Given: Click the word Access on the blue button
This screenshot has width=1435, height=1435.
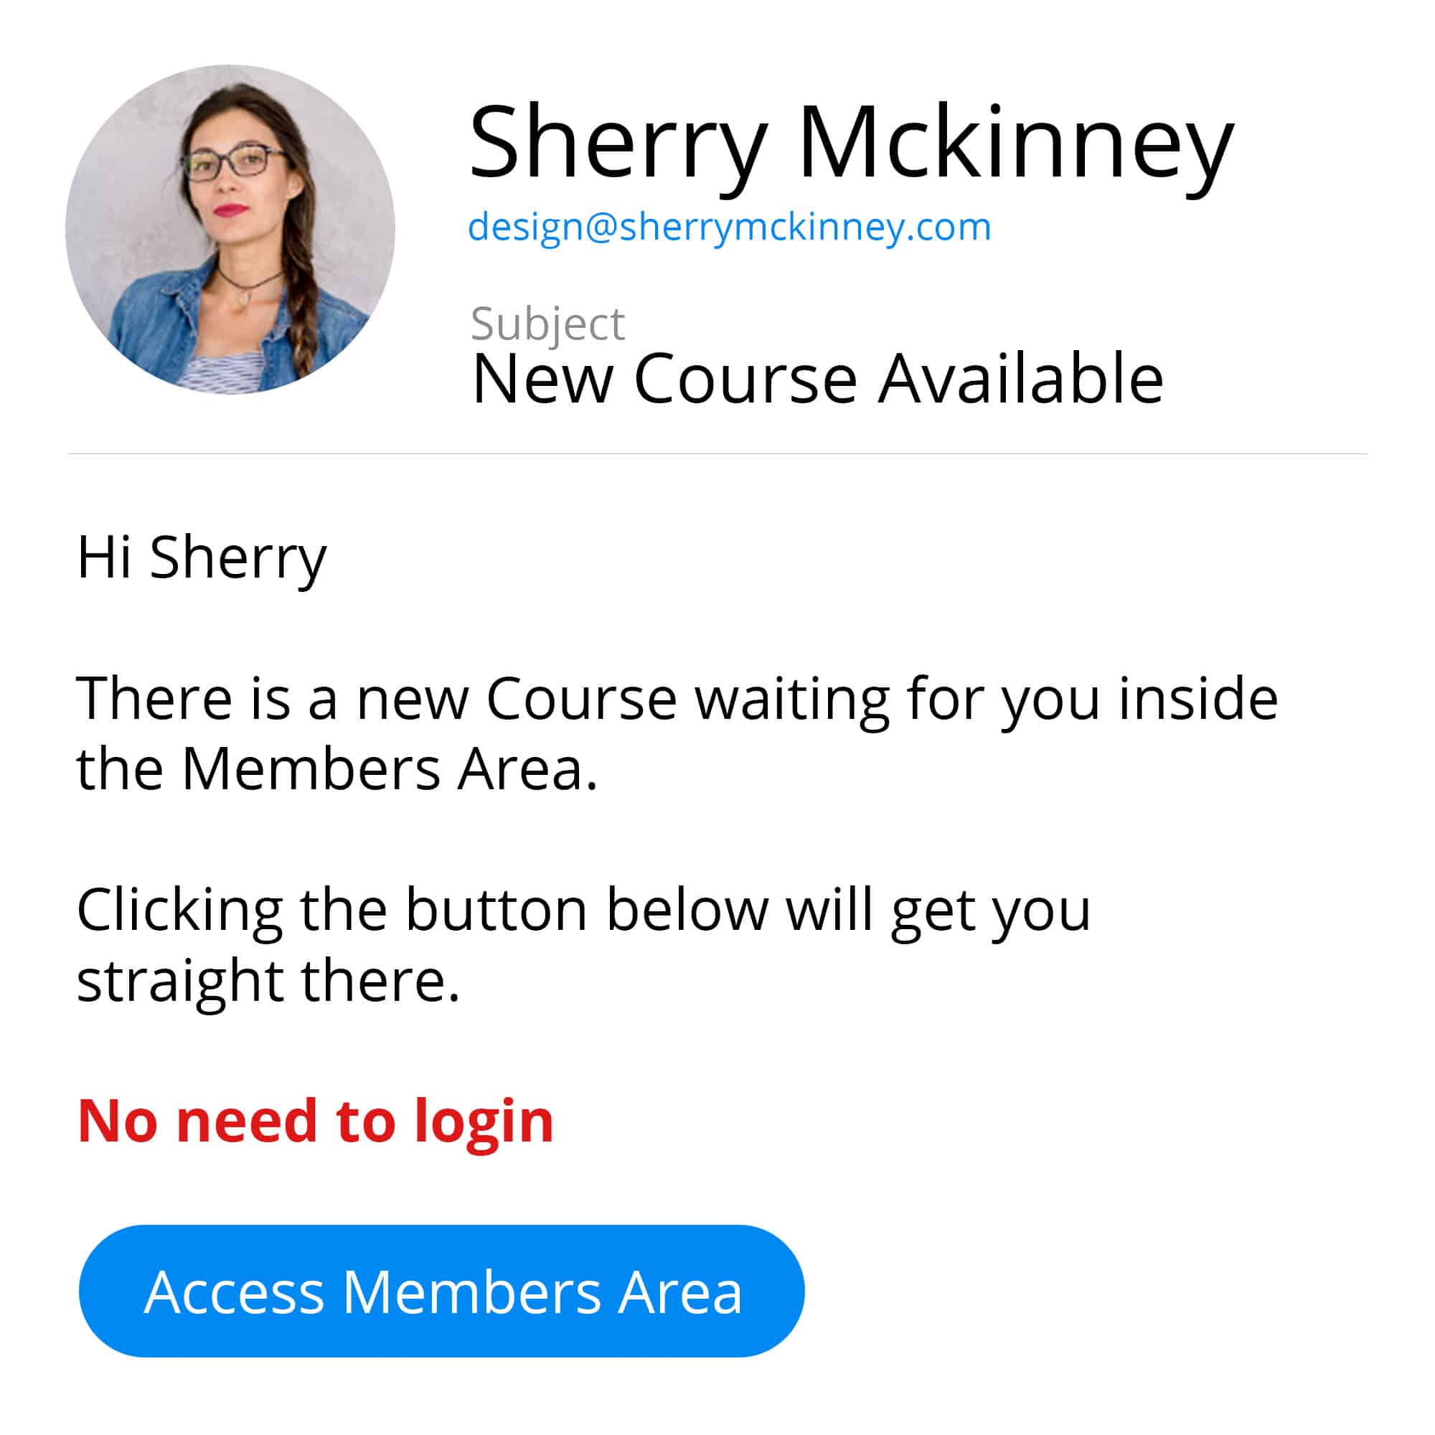Looking at the screenshot, I should pos(234,1292).
